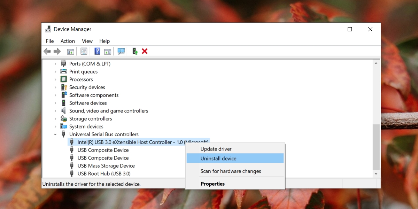Select the Print queues label

click(x=83, y=71)
